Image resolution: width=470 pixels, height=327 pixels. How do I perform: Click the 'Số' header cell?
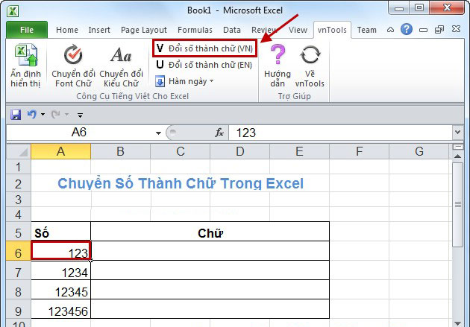[x=61, y=232]
